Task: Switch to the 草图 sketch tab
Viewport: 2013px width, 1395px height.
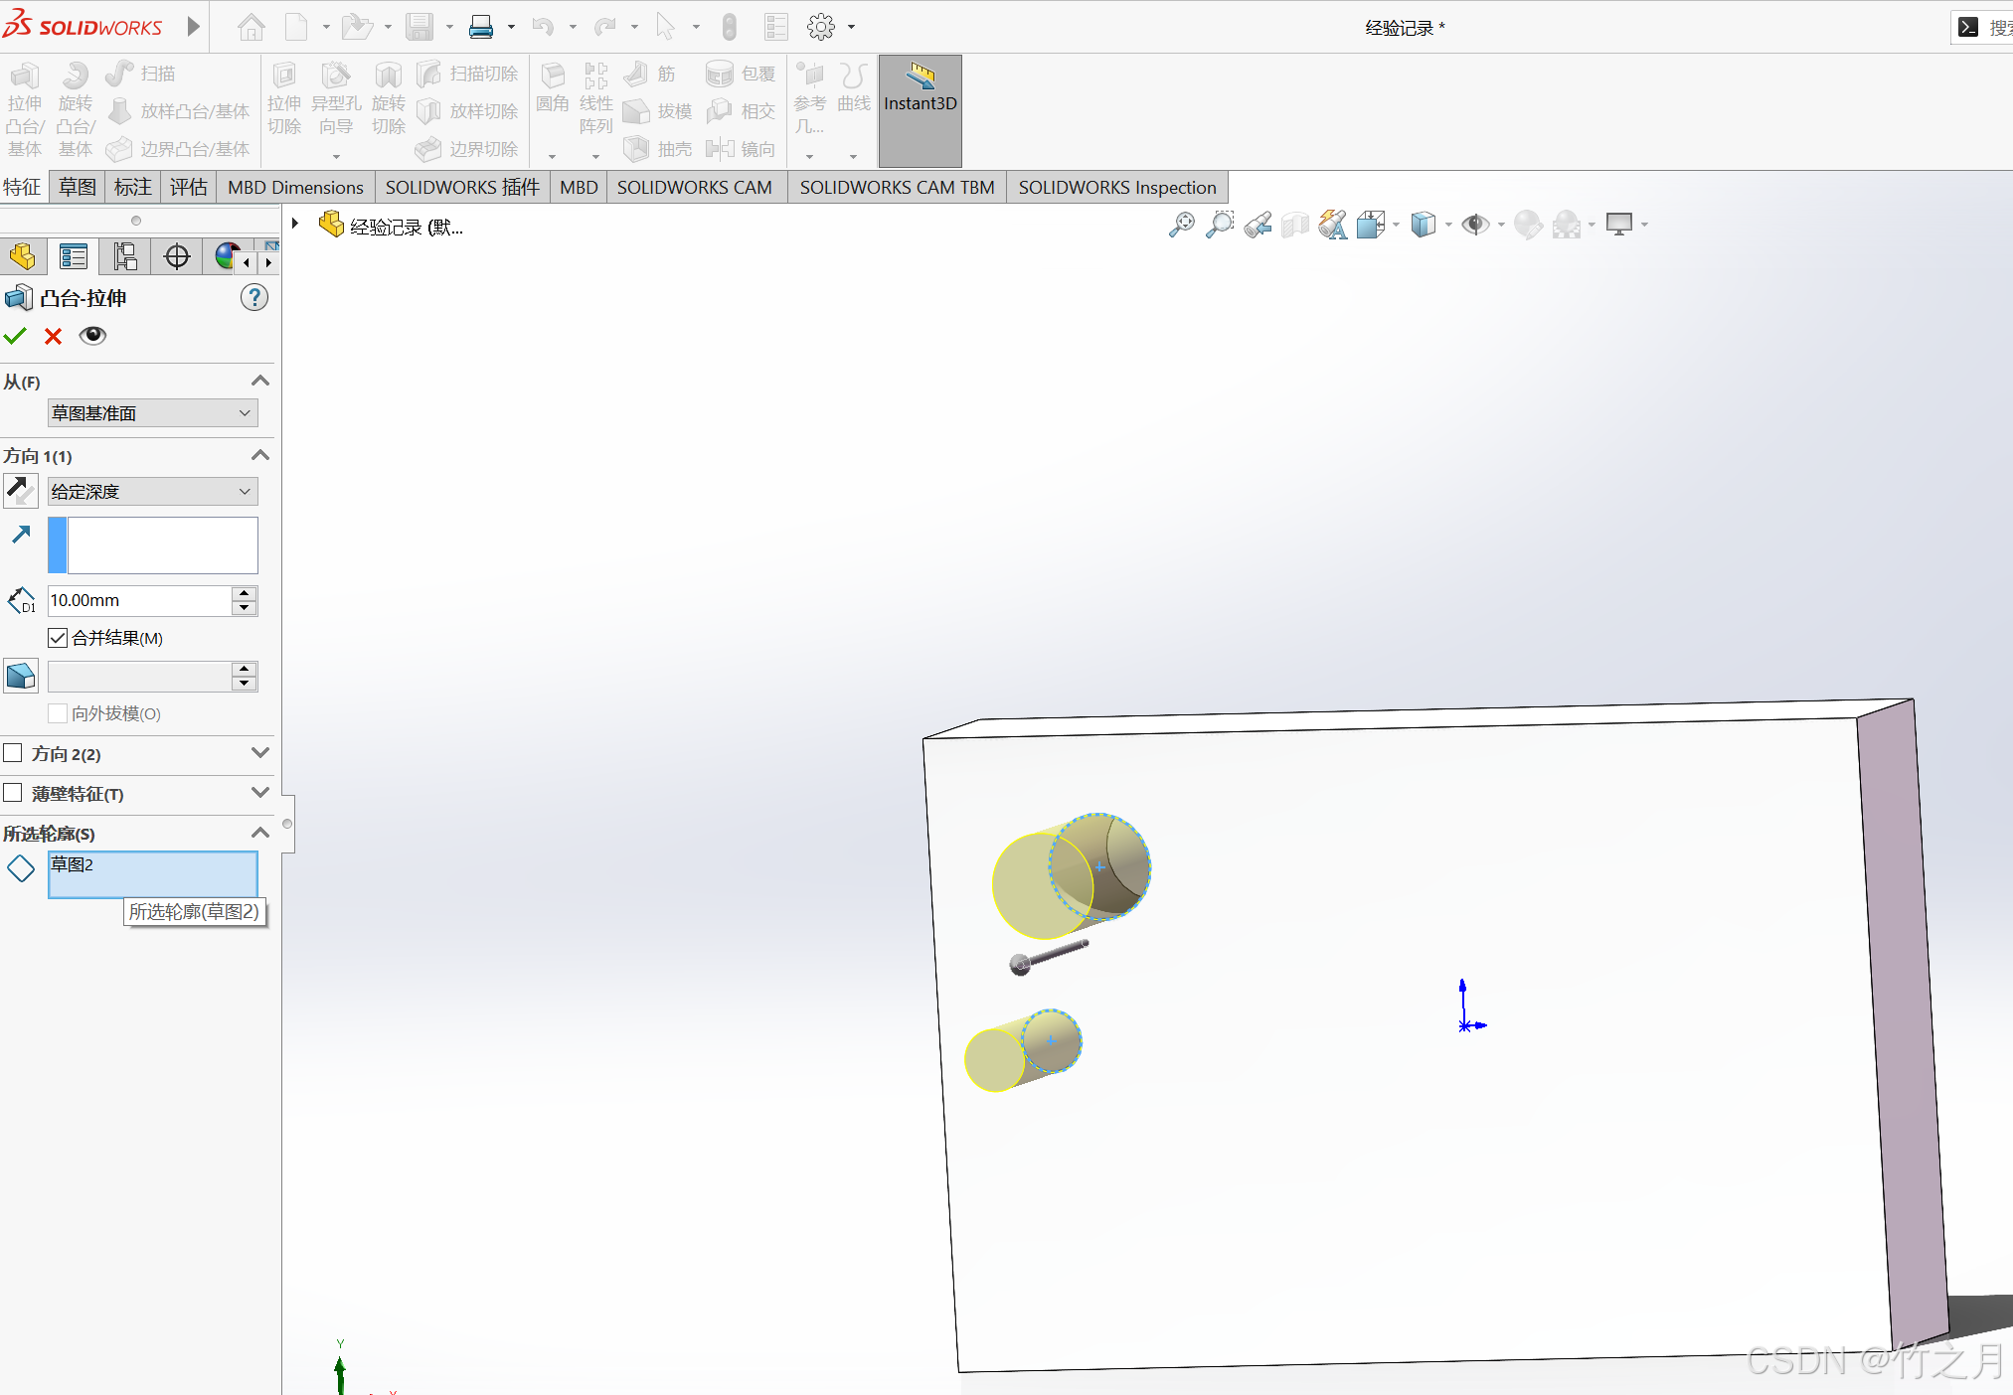Action: click(x=77, y=187)
